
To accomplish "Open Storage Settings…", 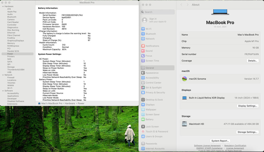I will click(247, 132).
